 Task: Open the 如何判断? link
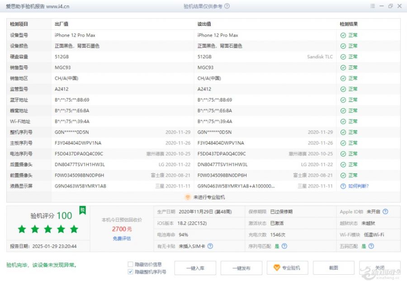359,186
